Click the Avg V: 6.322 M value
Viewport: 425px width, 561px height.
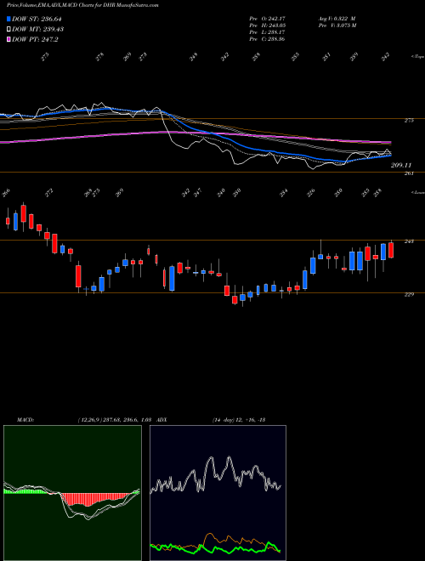coord(337,19)
